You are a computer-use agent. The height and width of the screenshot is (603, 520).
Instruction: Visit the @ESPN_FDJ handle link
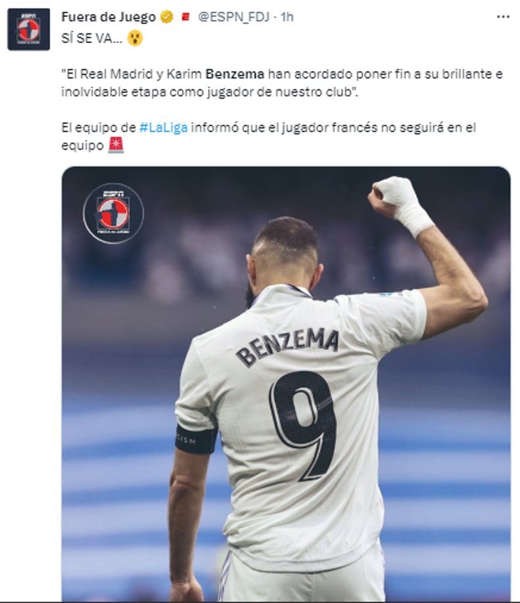point(233,17)
